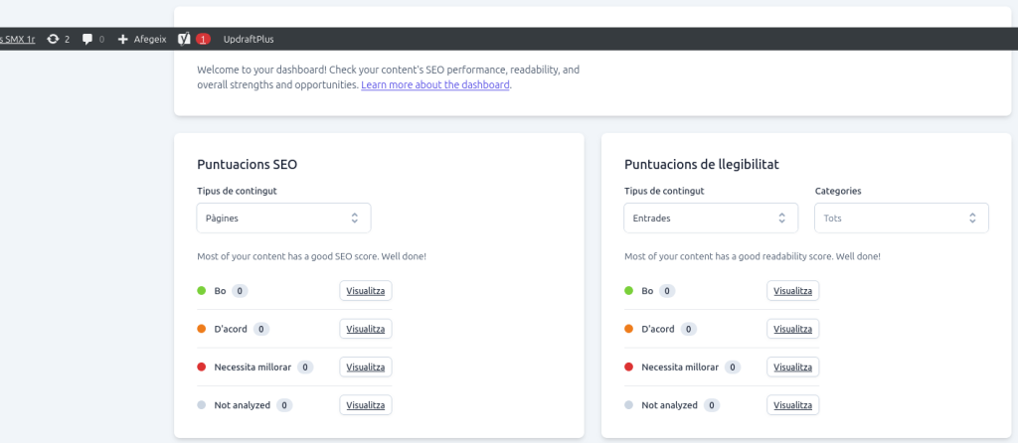Open the SEO content type dropdown showing Pàgines

click(283, 218)
